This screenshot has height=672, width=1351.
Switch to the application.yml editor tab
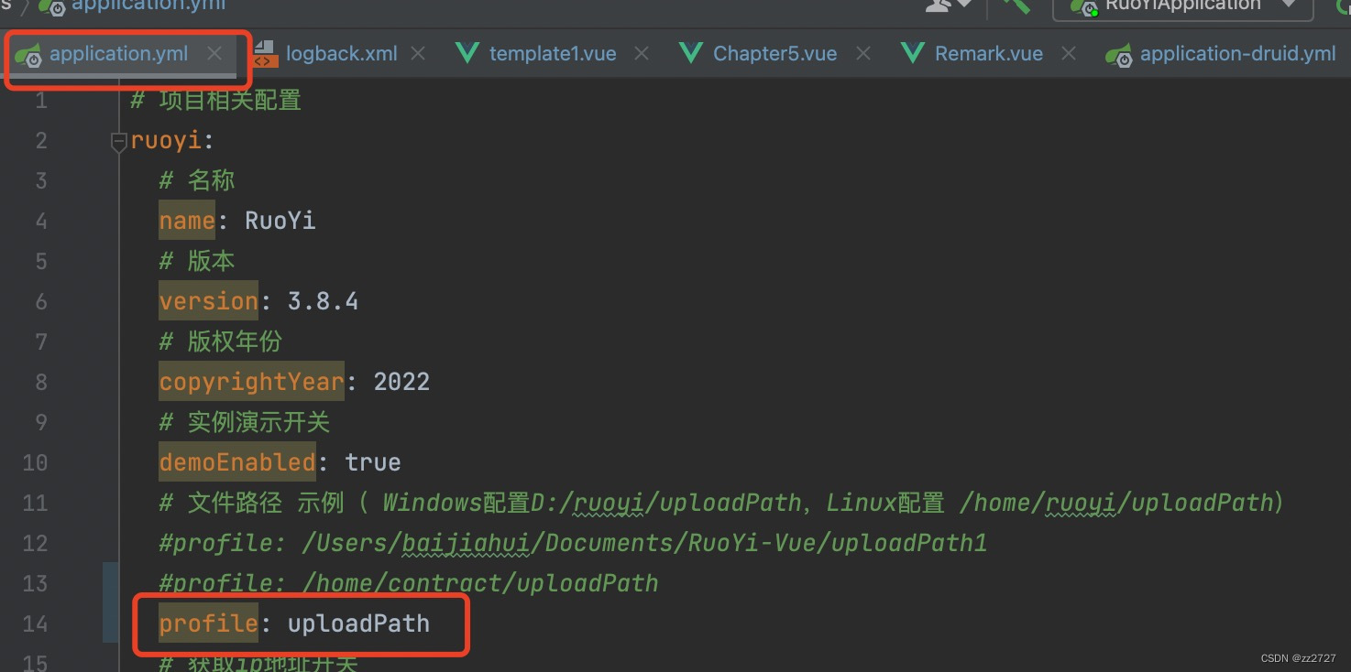pyautogui.click(x=118, y=54)
